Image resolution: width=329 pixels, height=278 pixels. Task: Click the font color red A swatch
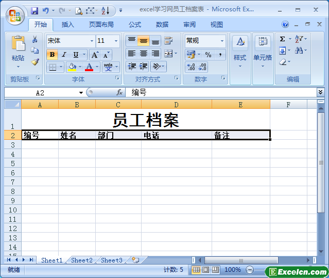(x=90, y=67)
